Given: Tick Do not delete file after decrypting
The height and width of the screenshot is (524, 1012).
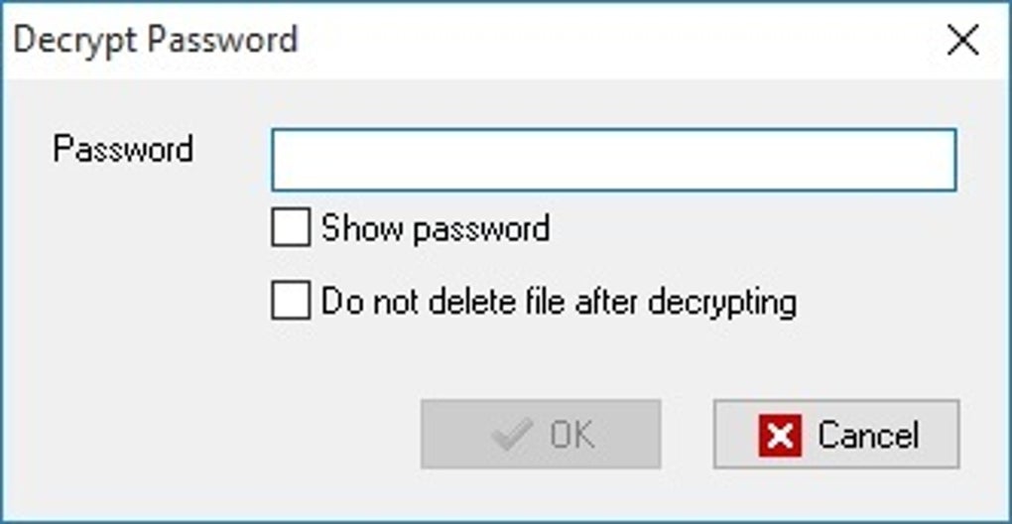Looking at the screenshot, I should pos(291,301).
